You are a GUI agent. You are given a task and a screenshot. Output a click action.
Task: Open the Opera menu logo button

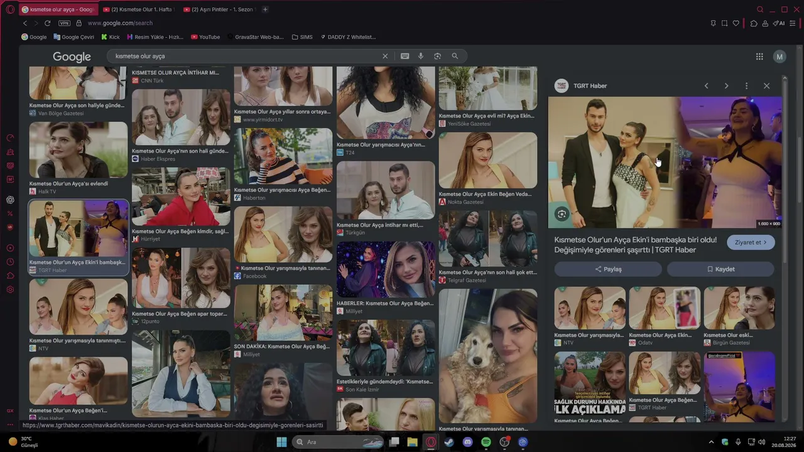10,9
